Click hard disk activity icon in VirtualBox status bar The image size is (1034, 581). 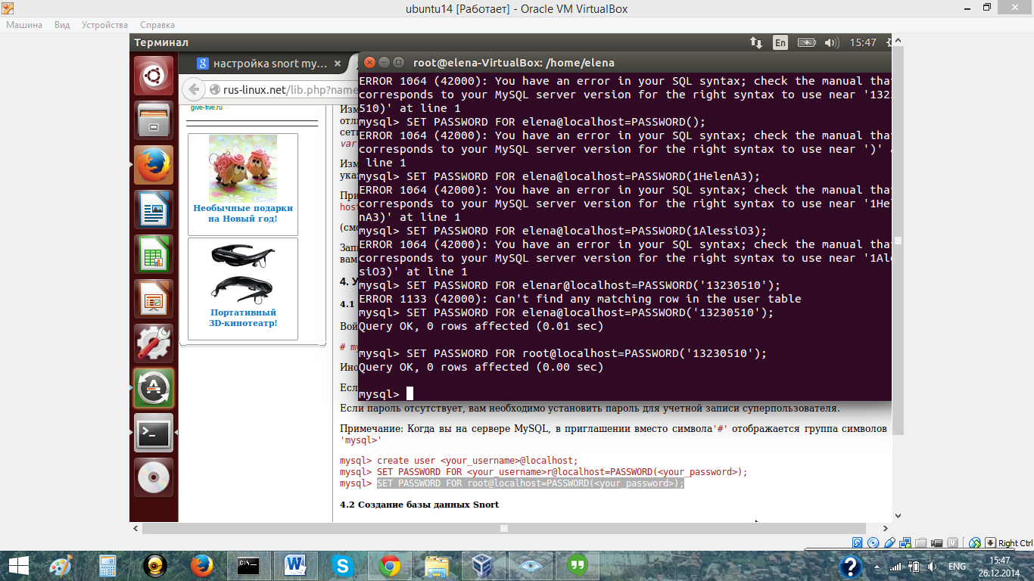[858, 542]
